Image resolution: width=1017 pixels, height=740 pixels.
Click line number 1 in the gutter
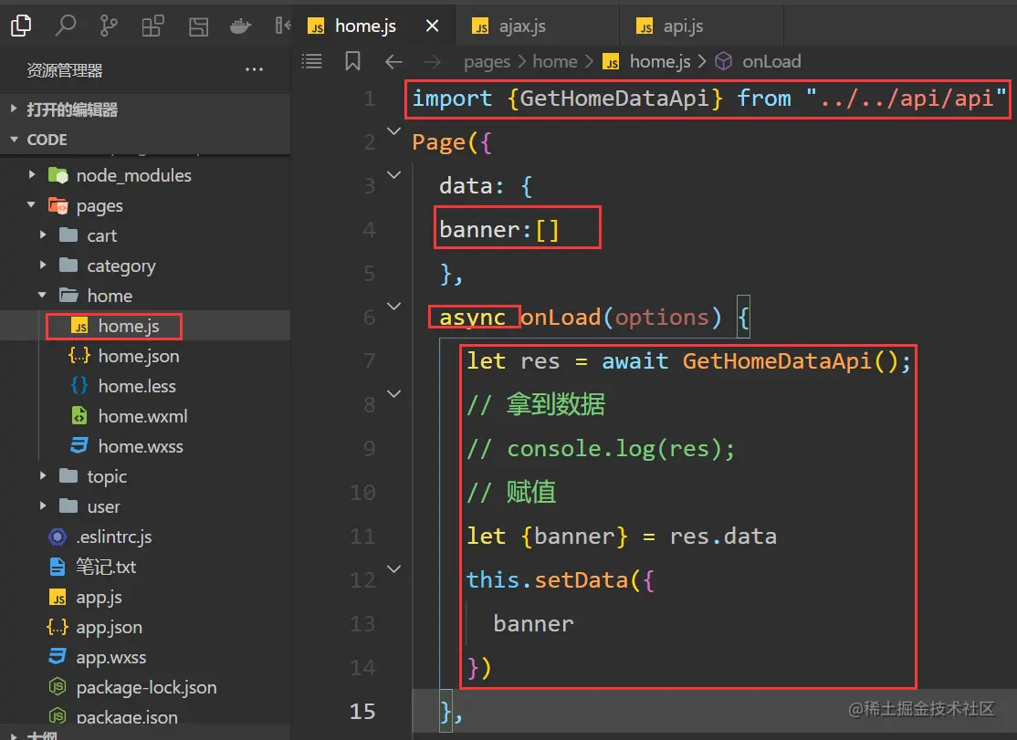click(369, 99)
